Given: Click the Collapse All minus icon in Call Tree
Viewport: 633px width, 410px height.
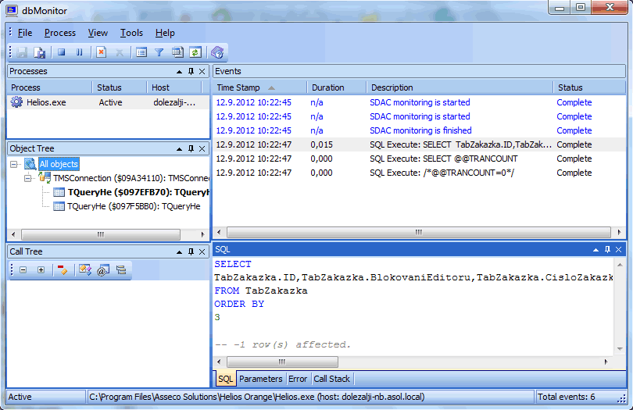Looking at the screenshot, I should [x=23, y=269].
